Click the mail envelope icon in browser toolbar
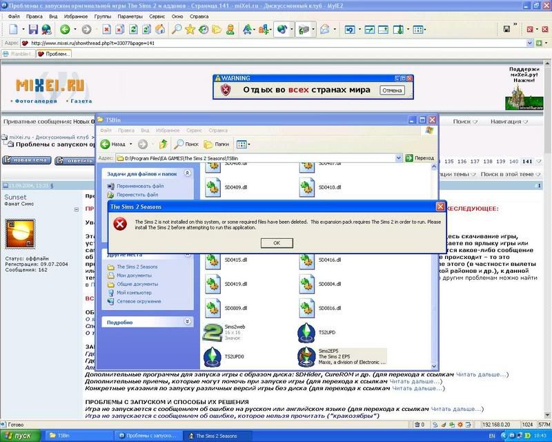The width and height of the screenshot is (552, 442). pos(324,29)
